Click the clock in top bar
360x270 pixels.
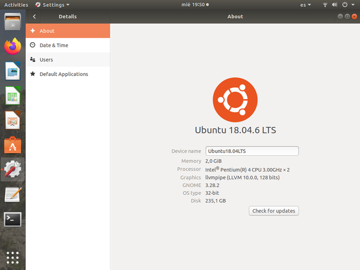point(192,4)
